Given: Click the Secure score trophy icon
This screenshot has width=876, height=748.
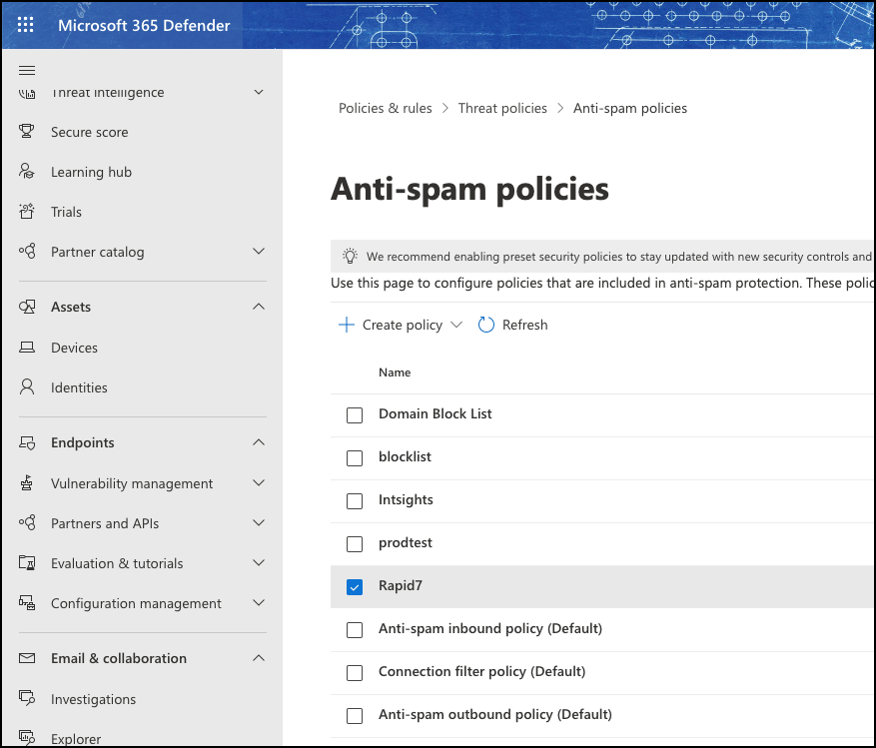Looking at the screenshot, I should [x=28, y=132].
